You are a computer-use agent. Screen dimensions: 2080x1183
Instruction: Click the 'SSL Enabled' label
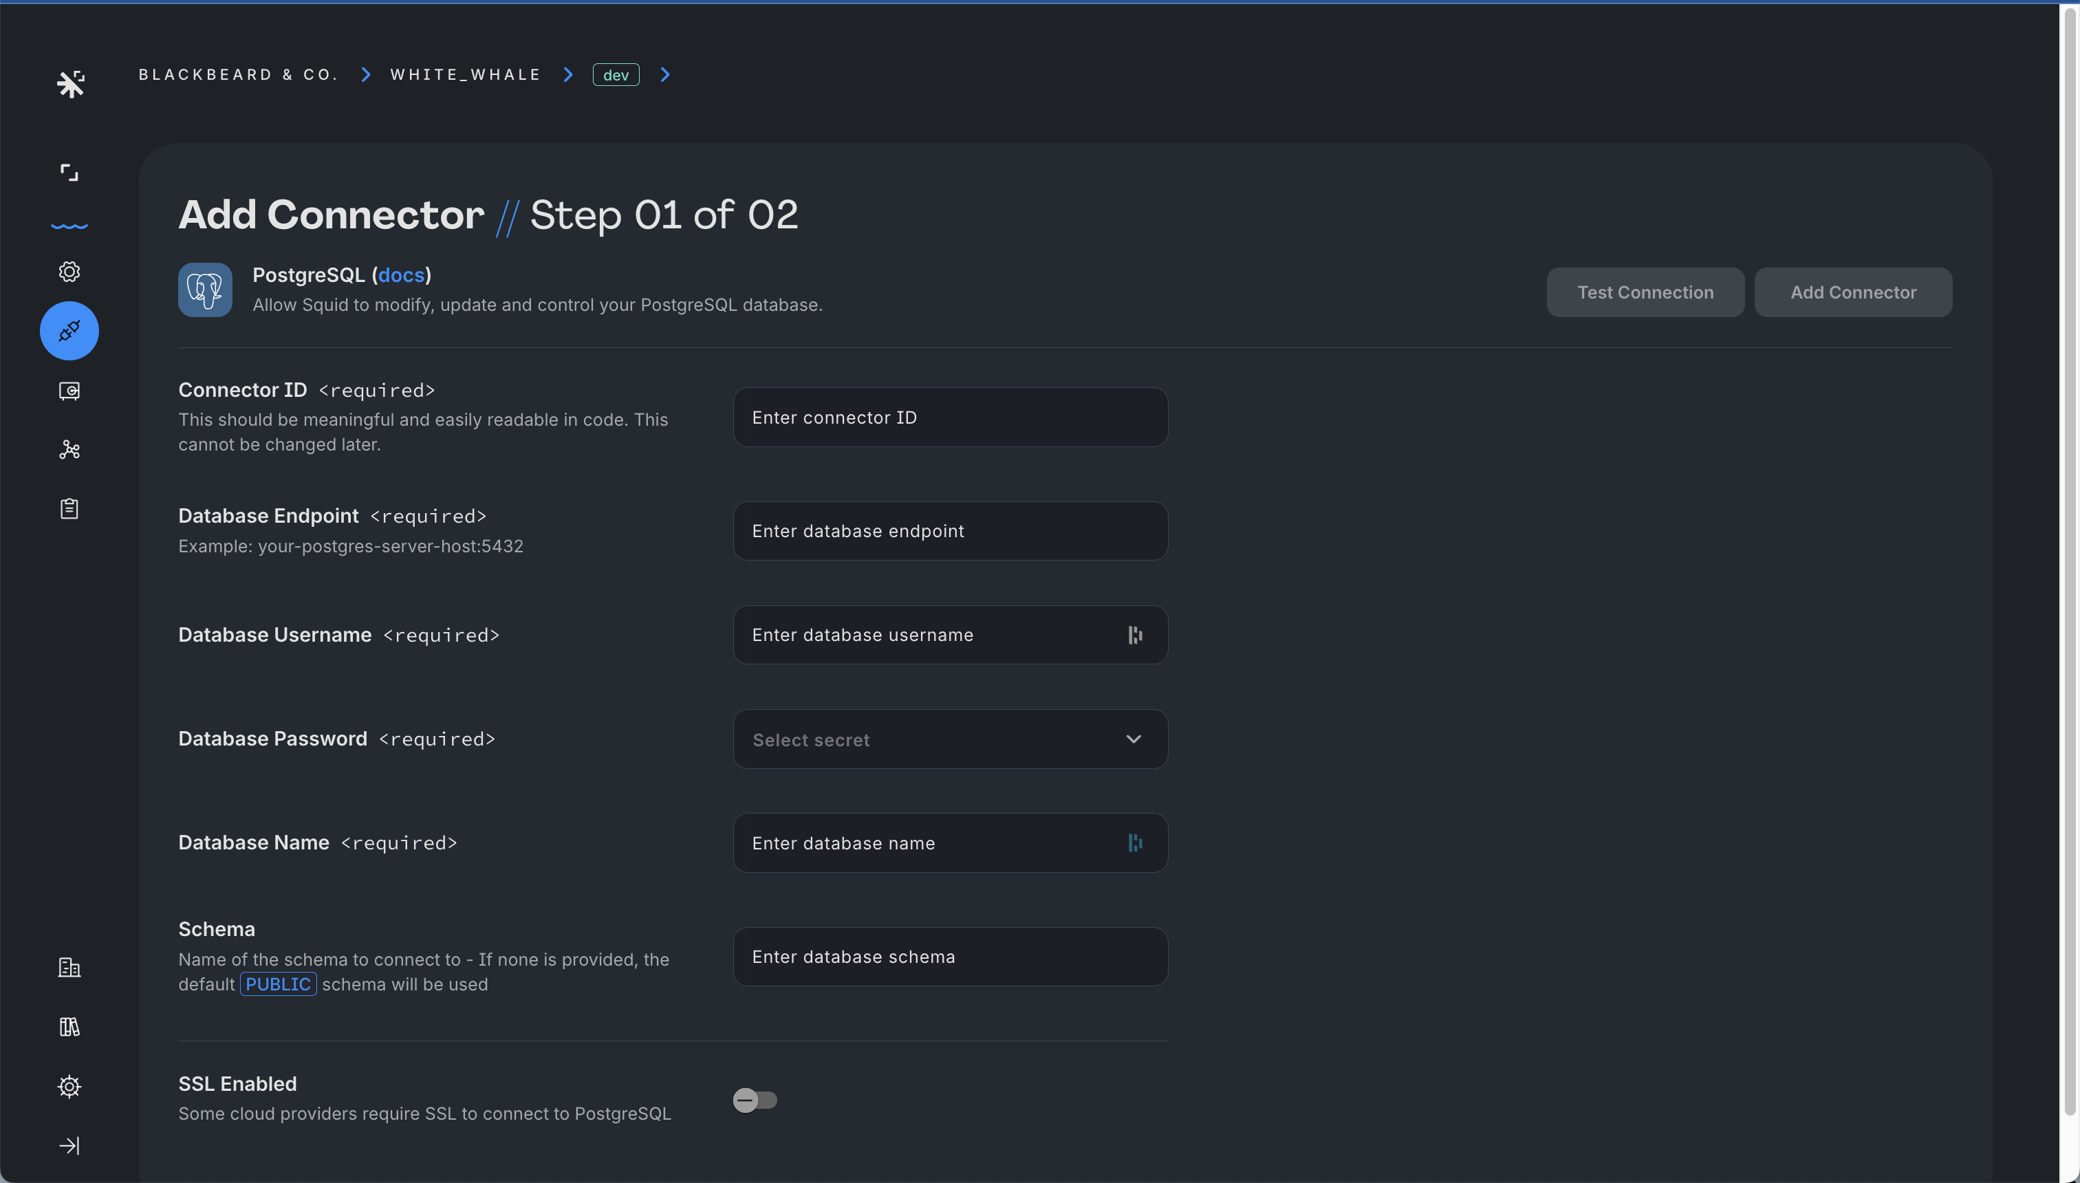pyautogui.click(x=237, y=1084)
